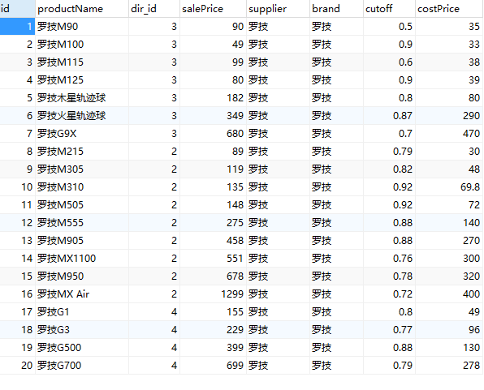Click salePrice value 1299
Image resolution: width=484 pixels, height=390 pixels.
232,294
